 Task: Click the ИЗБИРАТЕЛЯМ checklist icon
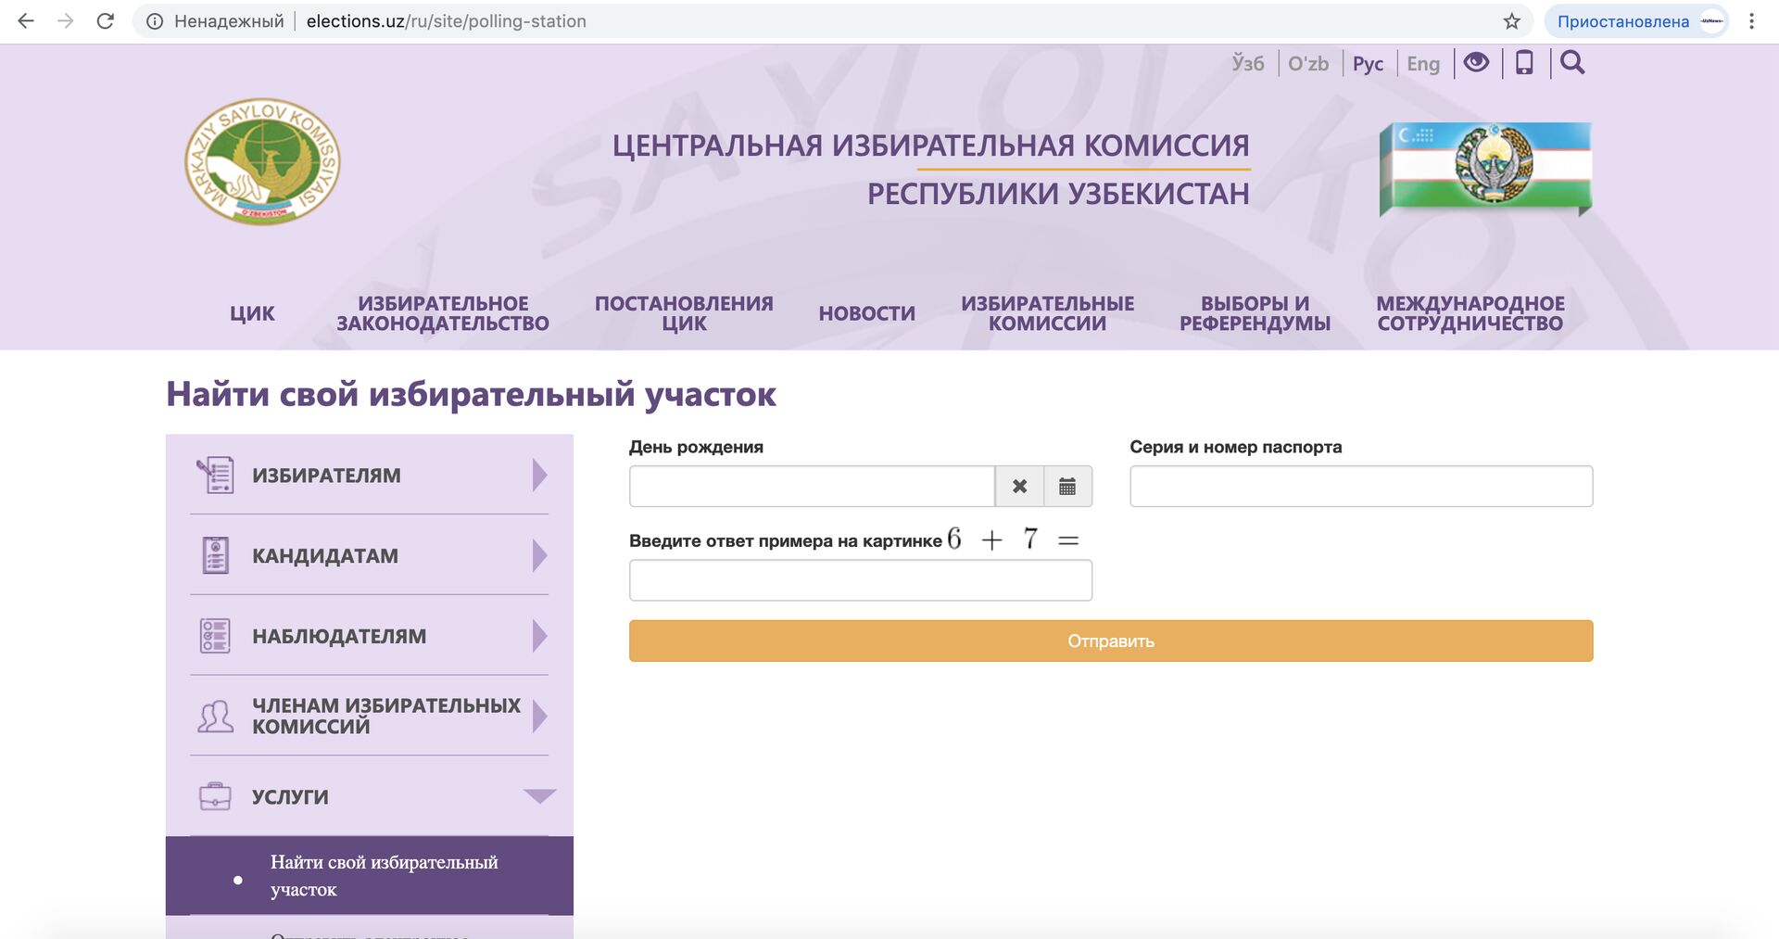pos(215,475)
